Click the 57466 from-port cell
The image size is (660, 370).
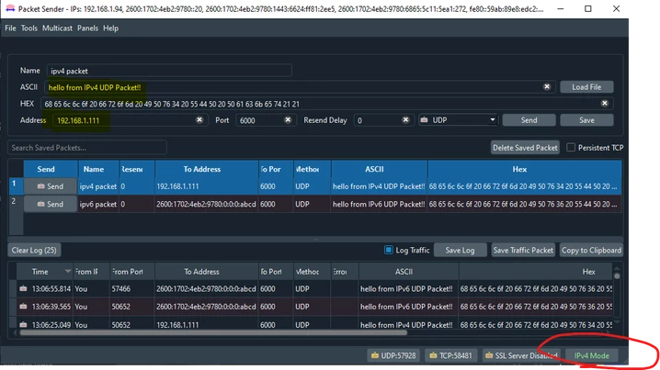pyautogui.click(x=132, y=289)
